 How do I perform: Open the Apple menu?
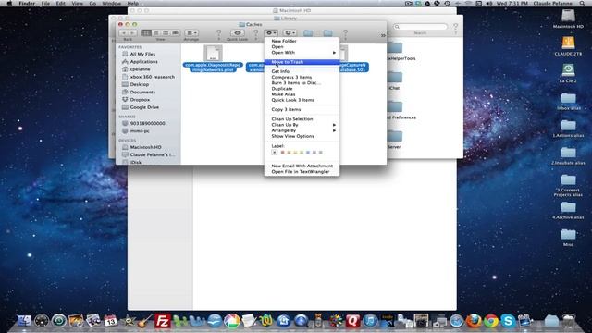(x=9, y=4)
